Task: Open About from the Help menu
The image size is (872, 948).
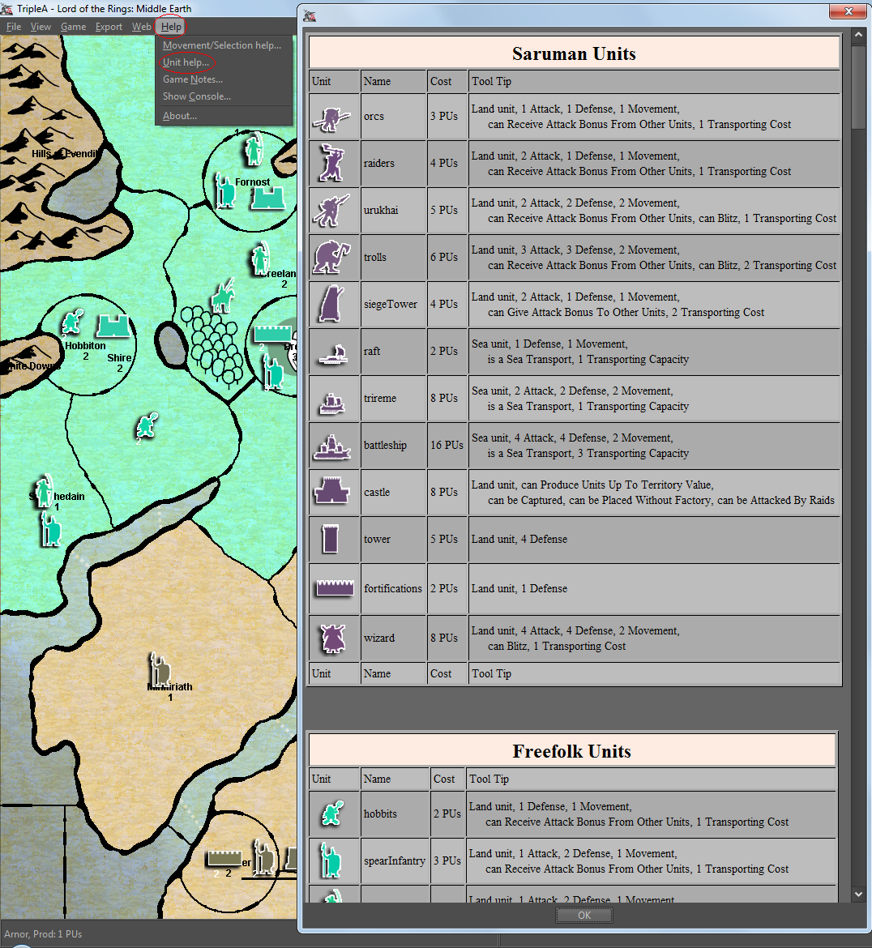Action: click(180, 116)
